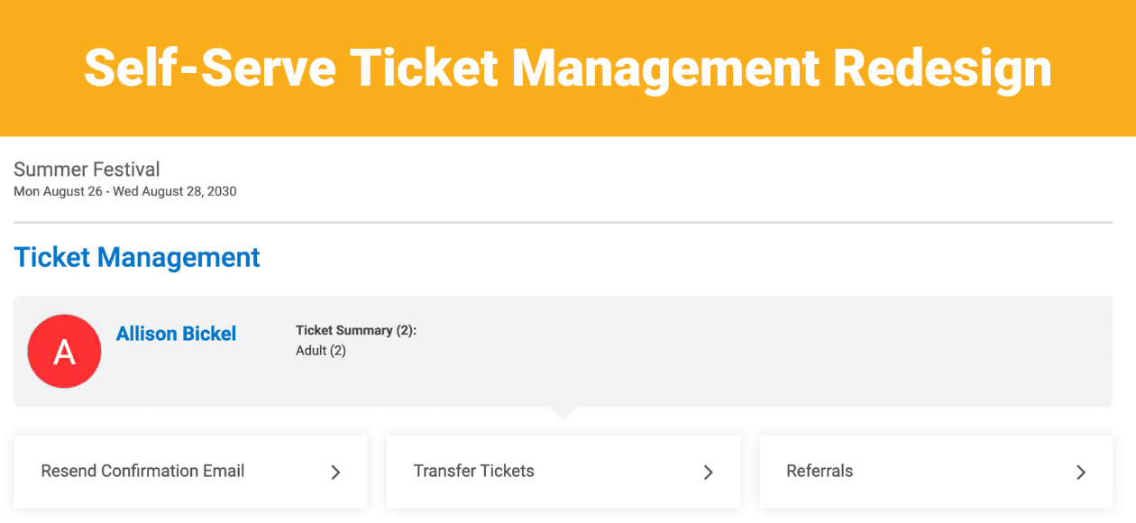Image resolution: width=1136 pixels, height=523 pixels.
Task: Click the Self-Serve Ticket Management Redesign banner title
Action: coord(568,68)
